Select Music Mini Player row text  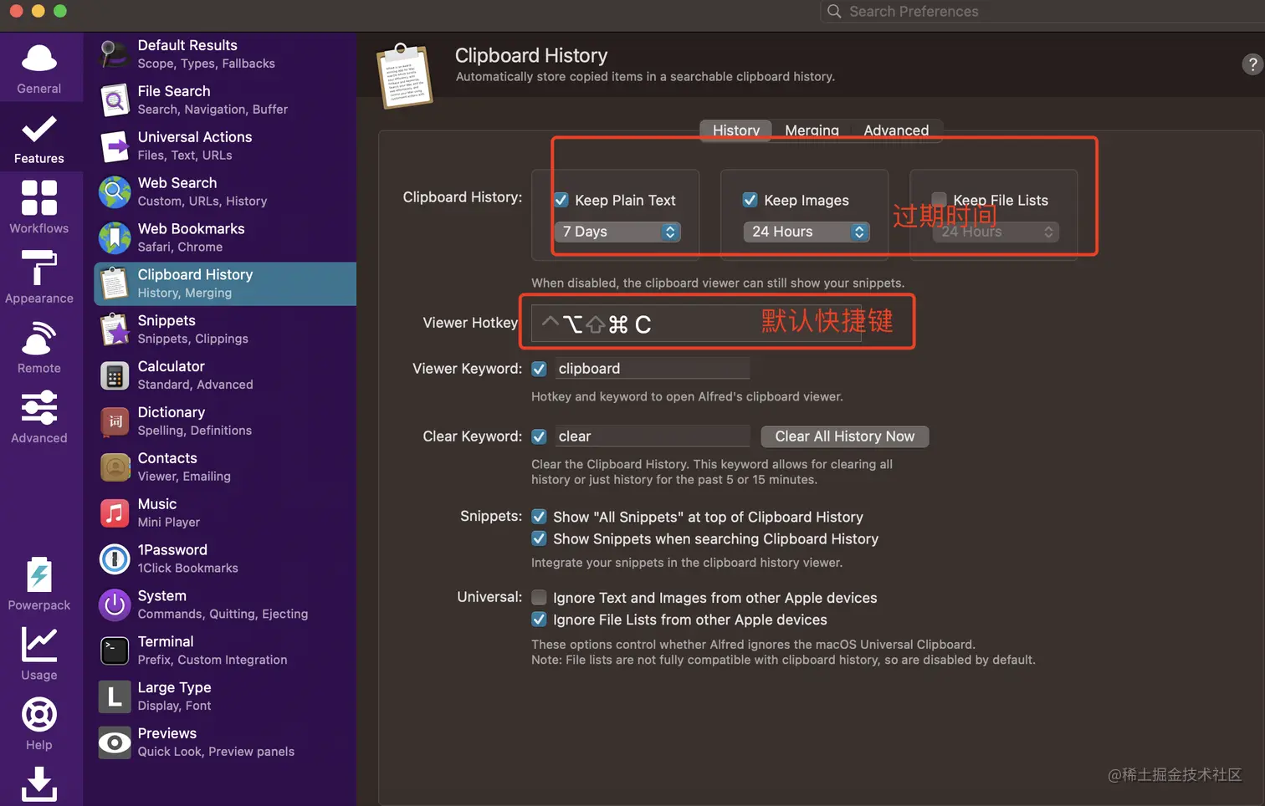tap(169, 513)
